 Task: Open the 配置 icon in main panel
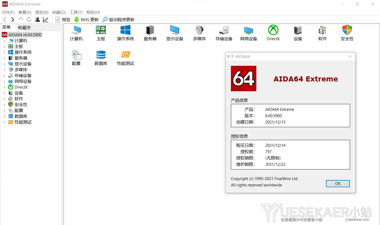pos(76,58)
